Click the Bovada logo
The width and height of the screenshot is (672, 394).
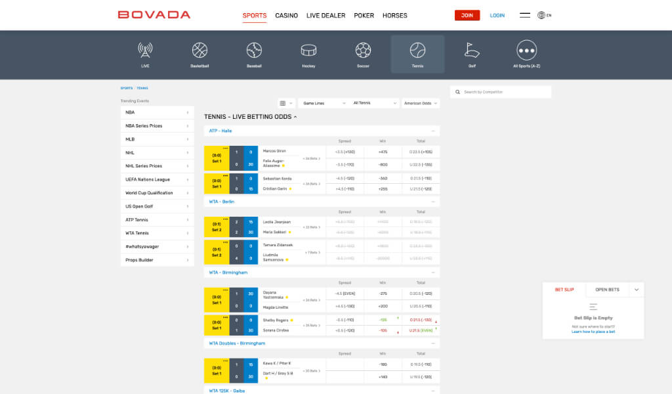pyautogui.click(x=154, y=15)
